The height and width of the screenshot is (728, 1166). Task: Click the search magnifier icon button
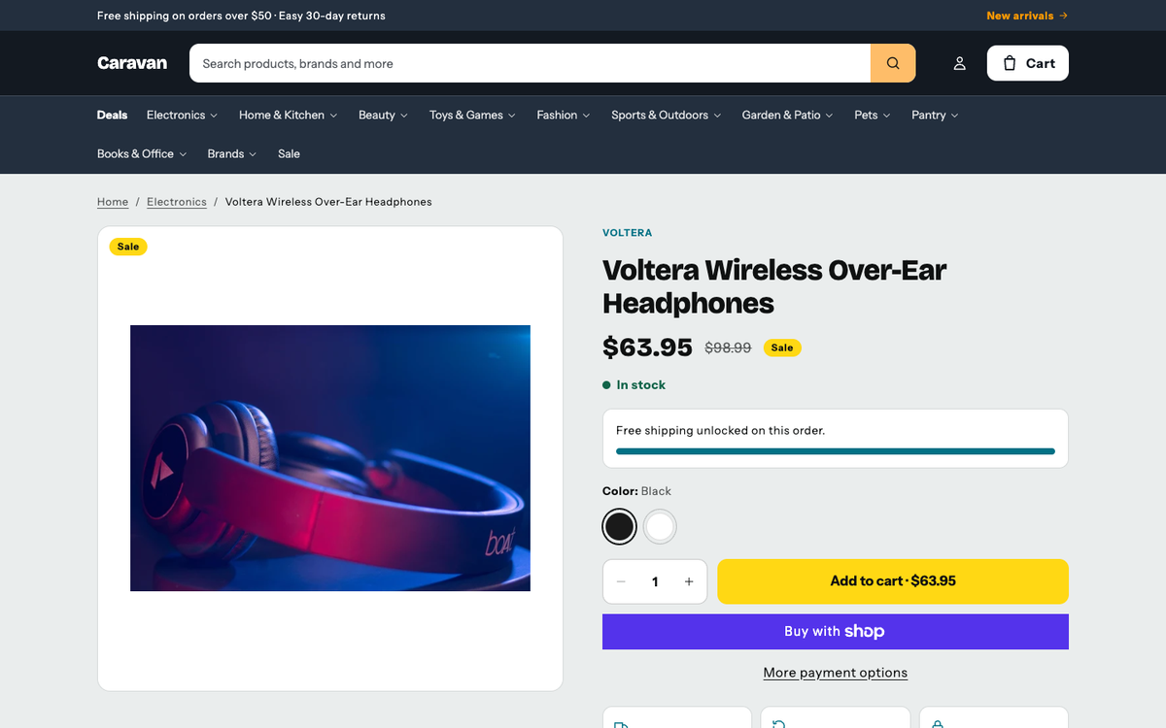893,63
